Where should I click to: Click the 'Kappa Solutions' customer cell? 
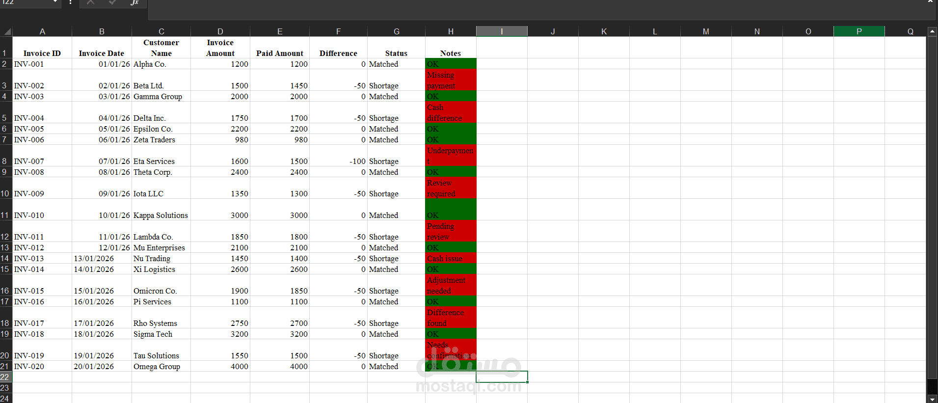point(161,210)
